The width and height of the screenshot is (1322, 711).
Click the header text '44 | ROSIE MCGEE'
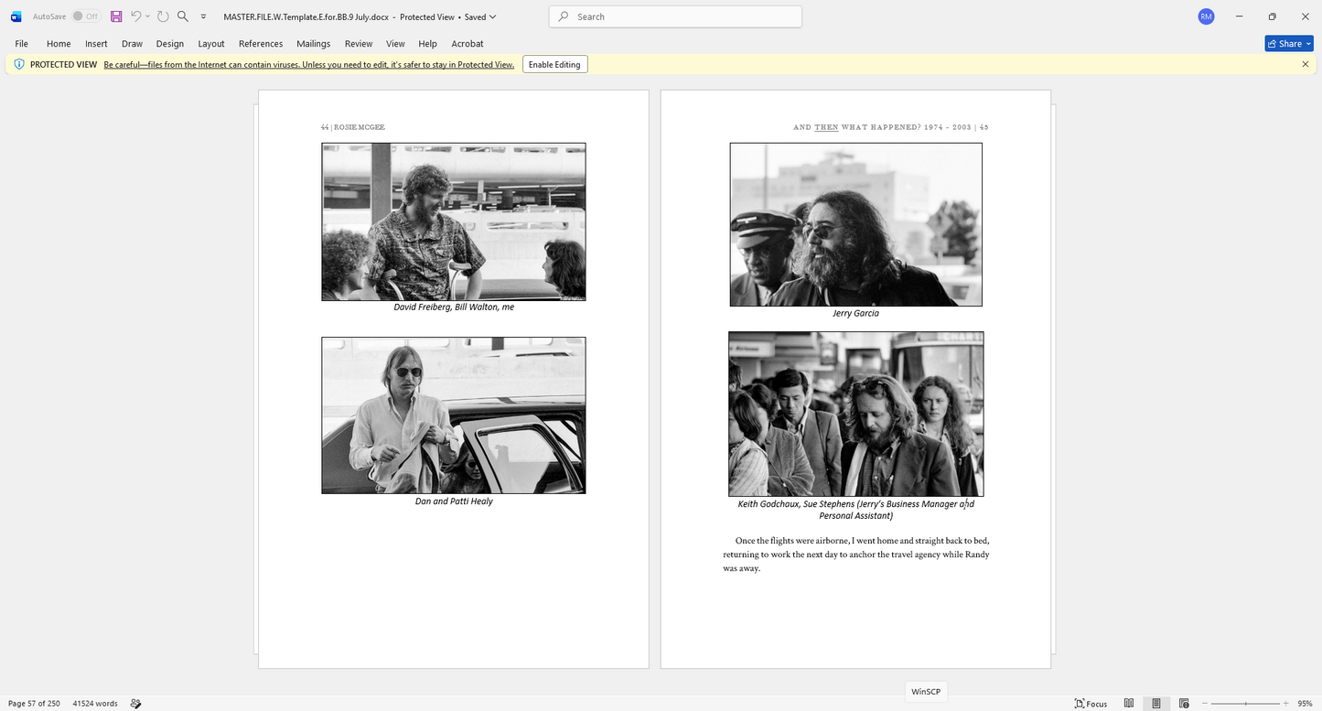tap(353, 127)
